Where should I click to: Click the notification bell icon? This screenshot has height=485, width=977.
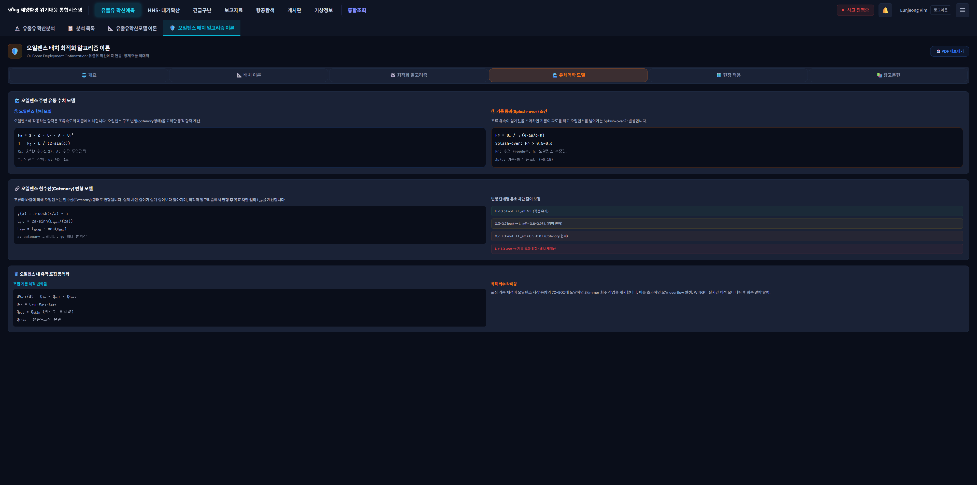click(885, 10)
